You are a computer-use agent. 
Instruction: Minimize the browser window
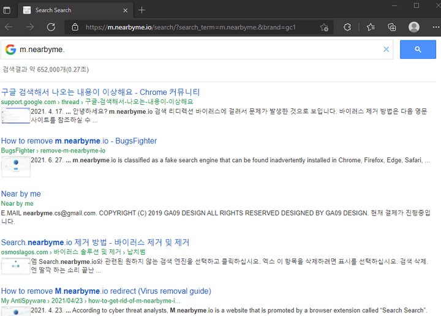tap(394, 6)
